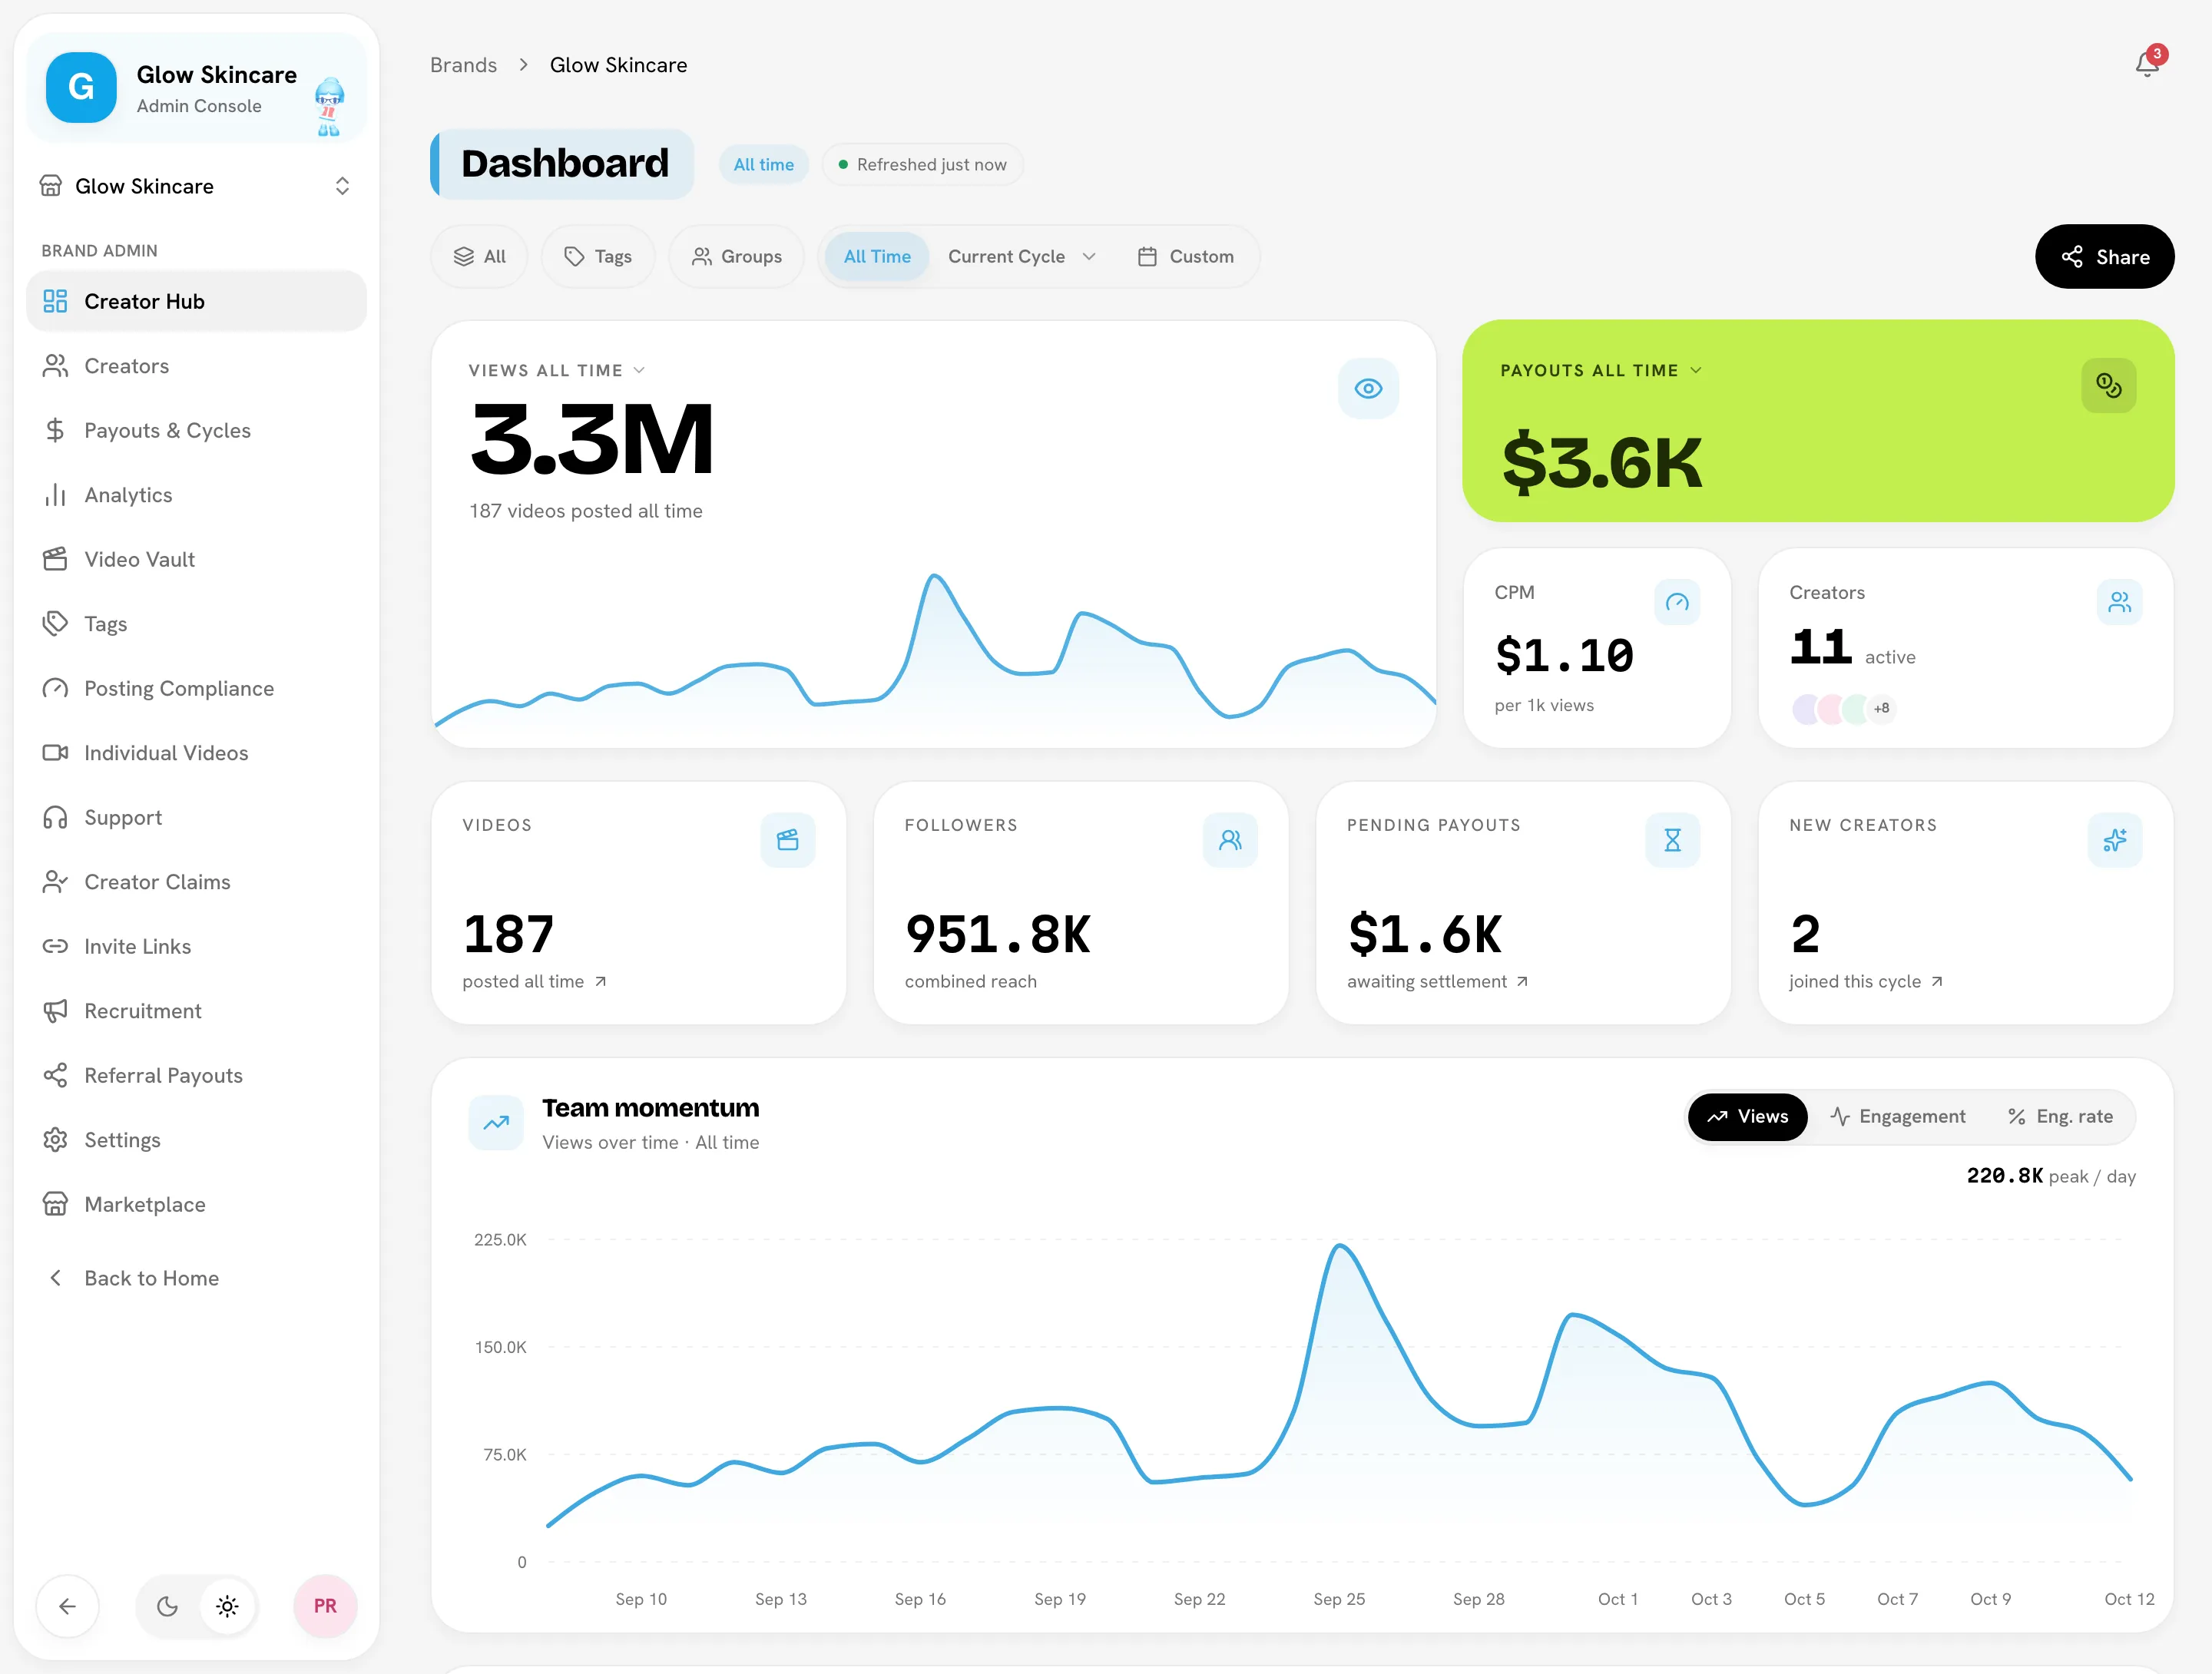The image size is (2212, 1674).
Task: Click the Followers card user icon
Action: (x=1230, y=840)
